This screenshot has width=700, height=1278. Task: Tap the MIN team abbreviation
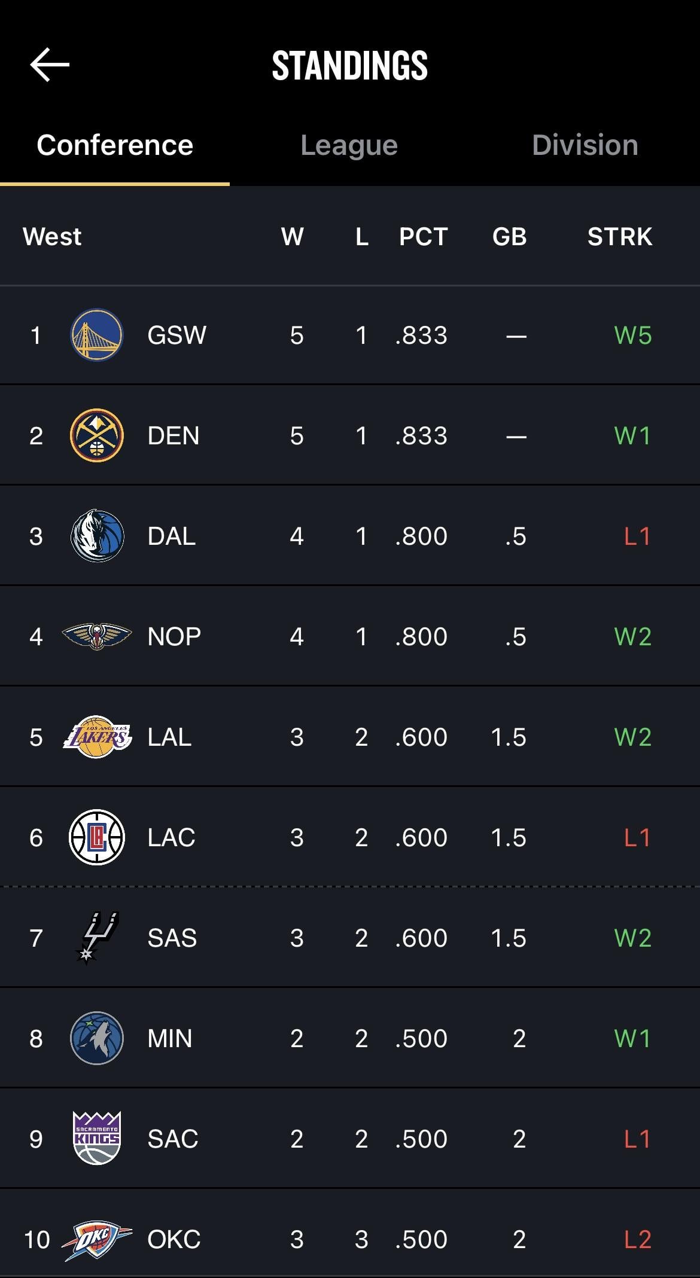point(170,1039)
